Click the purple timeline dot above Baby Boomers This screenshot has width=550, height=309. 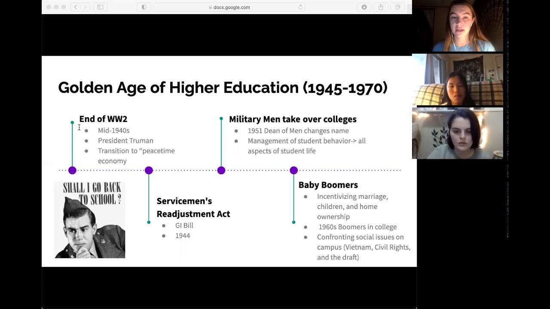coord(293,170)
